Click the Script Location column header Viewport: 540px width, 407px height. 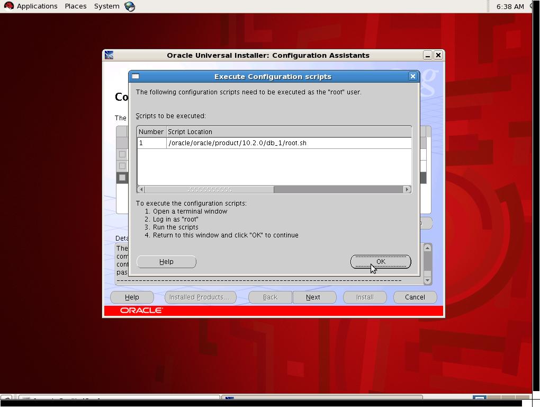click(x=289, y=131)
